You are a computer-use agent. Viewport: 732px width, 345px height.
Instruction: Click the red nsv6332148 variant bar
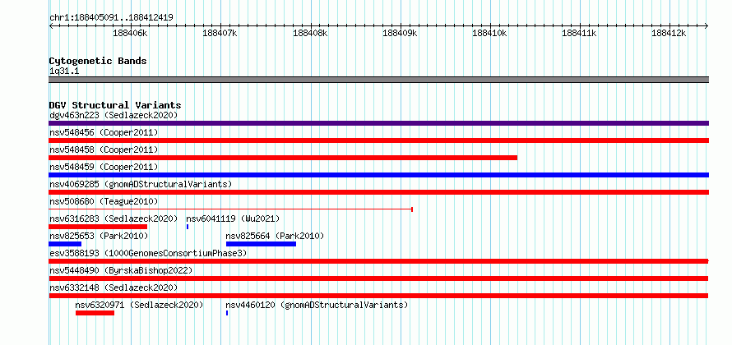coord(378,296)
